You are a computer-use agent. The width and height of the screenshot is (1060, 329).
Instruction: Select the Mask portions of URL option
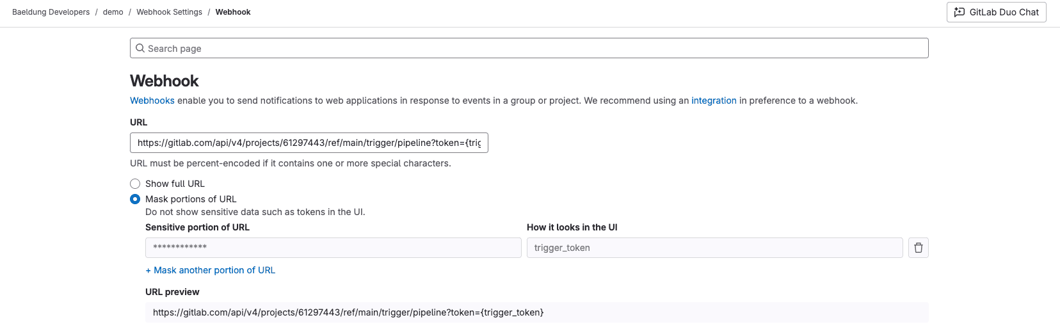135,199
